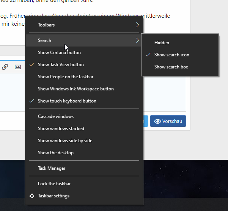This screenshot has width=228, height=211.
Task: Toggle Show Cortana button option
Action: tap(84, 53)
